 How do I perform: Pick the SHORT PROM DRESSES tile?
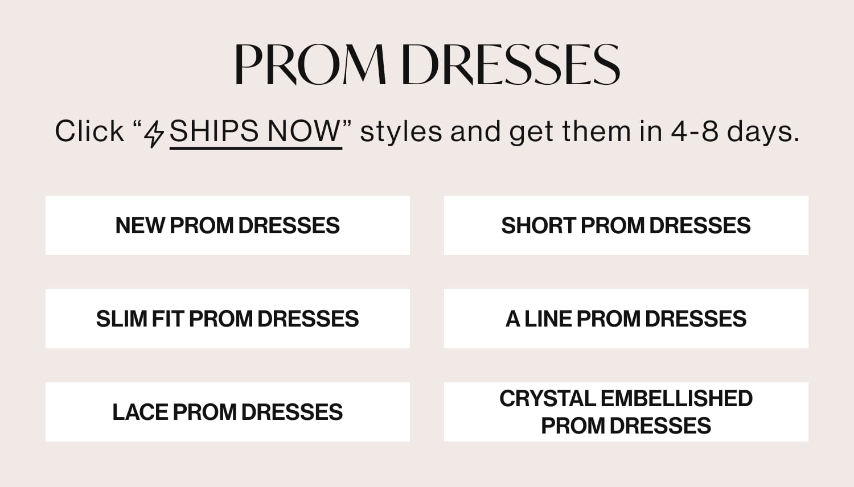tap(626, 225)
